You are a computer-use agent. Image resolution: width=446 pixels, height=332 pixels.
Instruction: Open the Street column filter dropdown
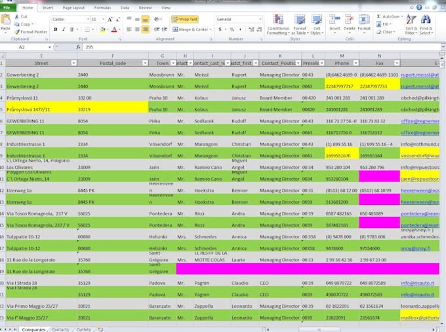73,63
